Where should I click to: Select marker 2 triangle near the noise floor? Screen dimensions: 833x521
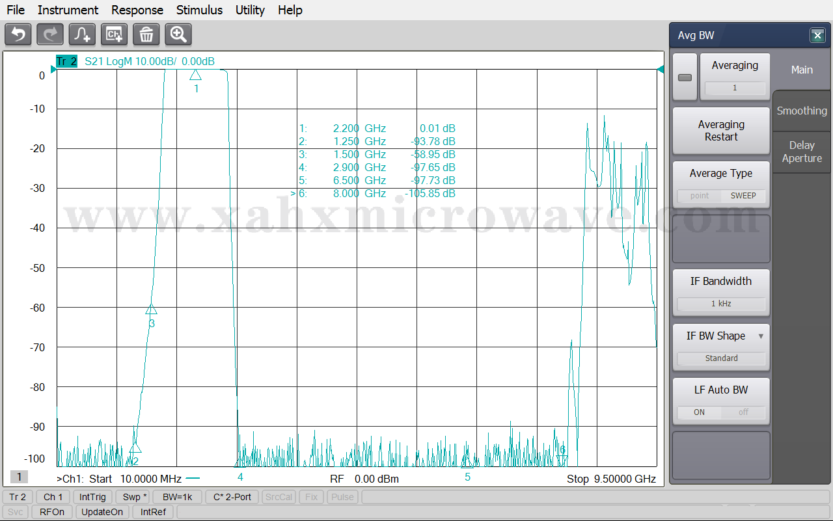tap(135, 448)
